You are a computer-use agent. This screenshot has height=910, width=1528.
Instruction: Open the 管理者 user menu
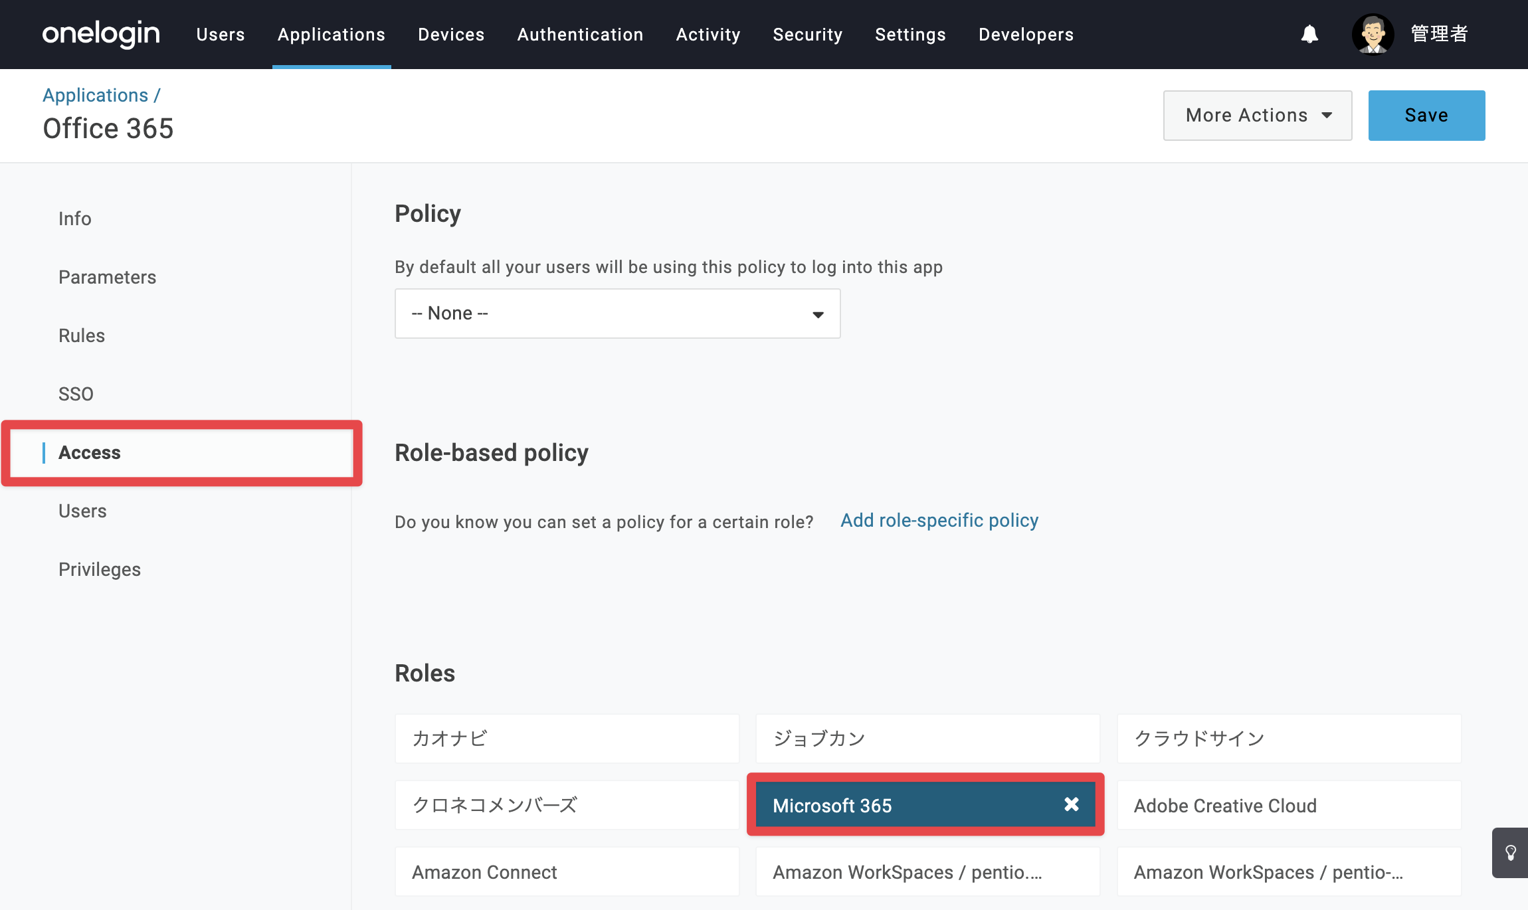coord(1439,34)
